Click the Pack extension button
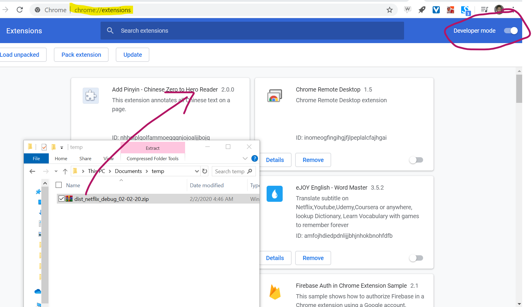Screen dimensions: 532x307 [81, 55]
